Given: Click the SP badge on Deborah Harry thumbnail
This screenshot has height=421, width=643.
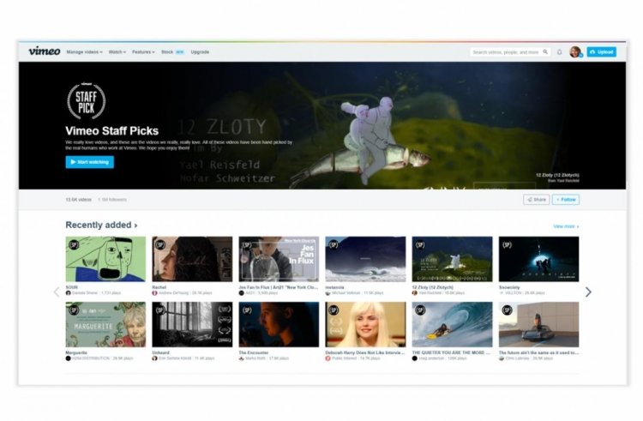Looking at the screenshot, I should click(x=334, y=310).
